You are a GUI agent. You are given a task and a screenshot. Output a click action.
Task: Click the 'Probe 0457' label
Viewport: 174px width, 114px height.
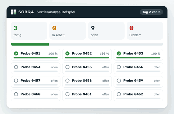pyautogui.click(x=30, y=81)
